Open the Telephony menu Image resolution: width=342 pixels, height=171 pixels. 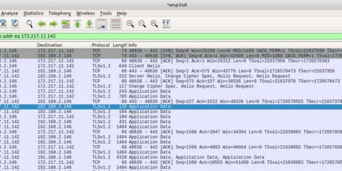tap(60, 13)
